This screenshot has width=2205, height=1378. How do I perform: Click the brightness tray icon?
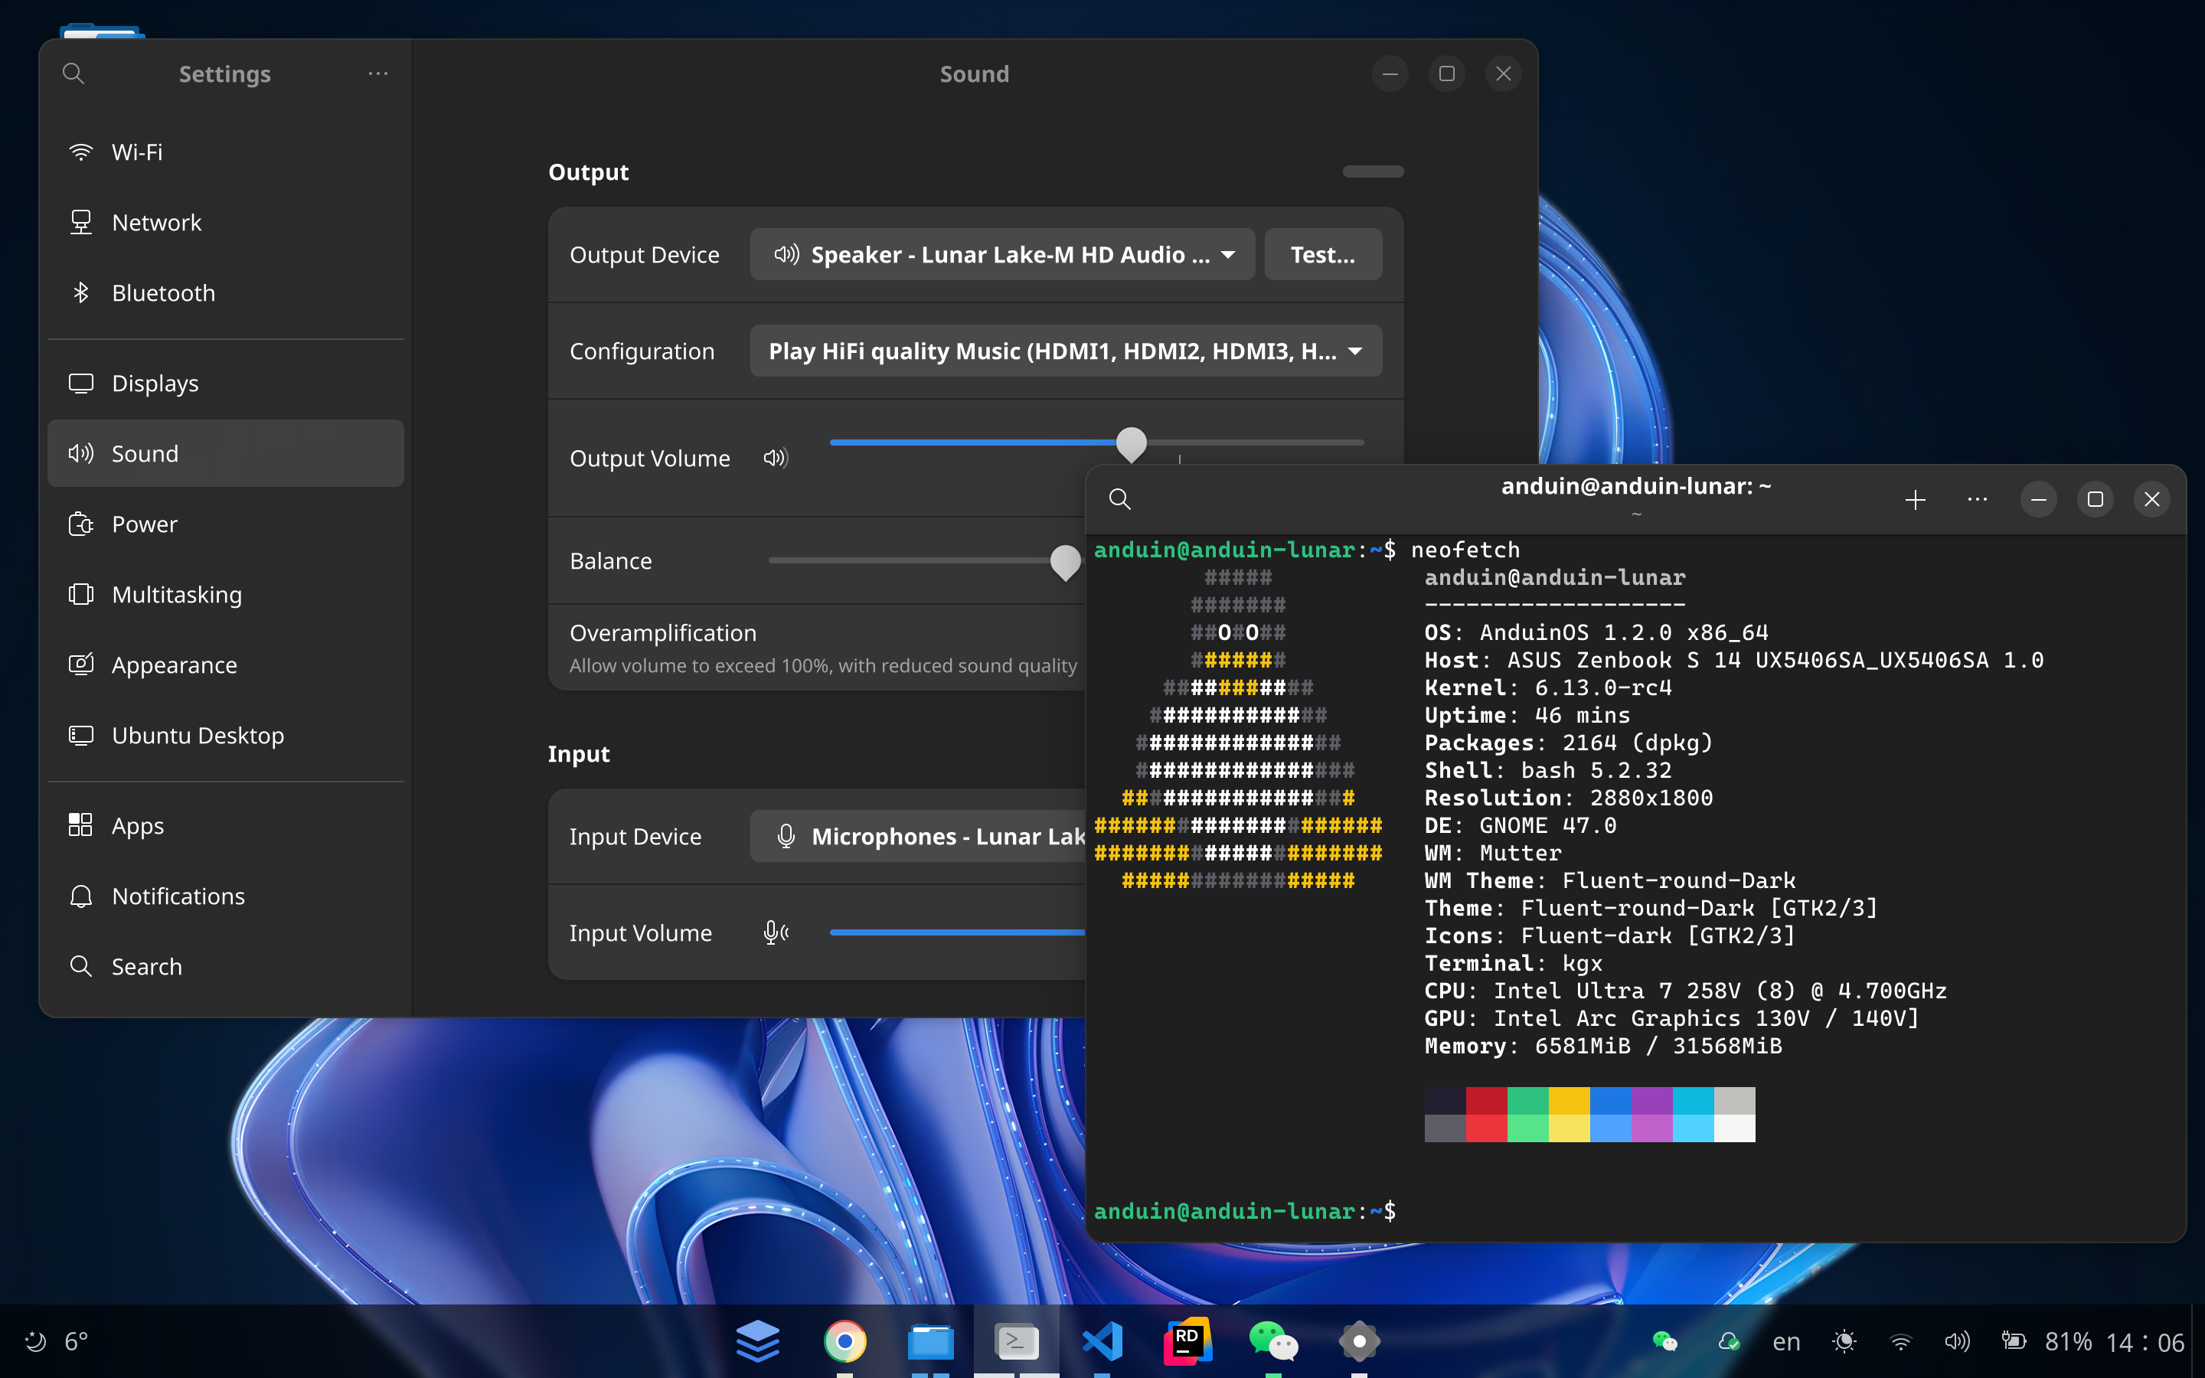click(x=1844, y=1341)
